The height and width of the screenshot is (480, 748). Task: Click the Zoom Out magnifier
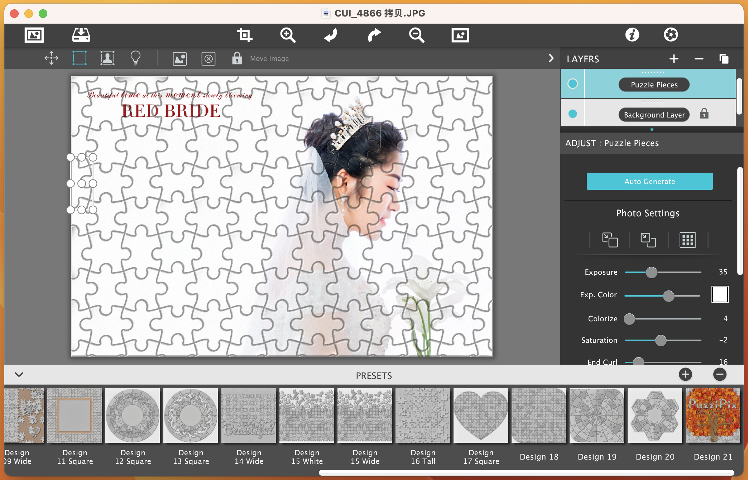417,35
